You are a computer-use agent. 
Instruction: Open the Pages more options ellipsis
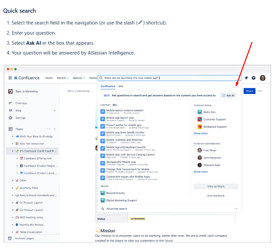pyautogui.click(x=49, y=129)
